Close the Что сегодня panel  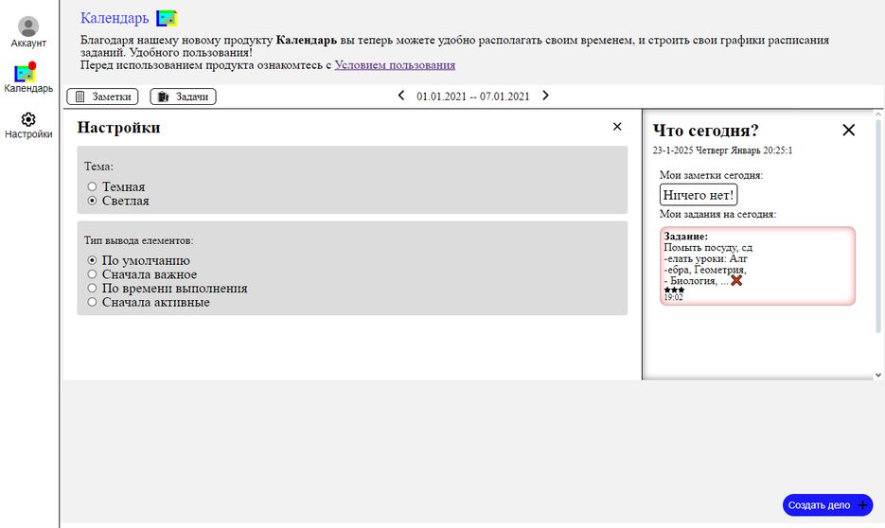point(848,131)
